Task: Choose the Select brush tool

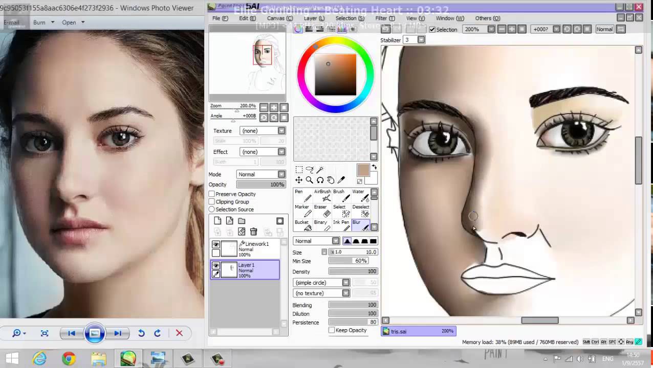Action: 341,211
